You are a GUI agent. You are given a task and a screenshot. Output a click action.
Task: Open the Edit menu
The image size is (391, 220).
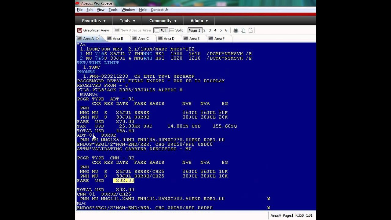[90, 10]
